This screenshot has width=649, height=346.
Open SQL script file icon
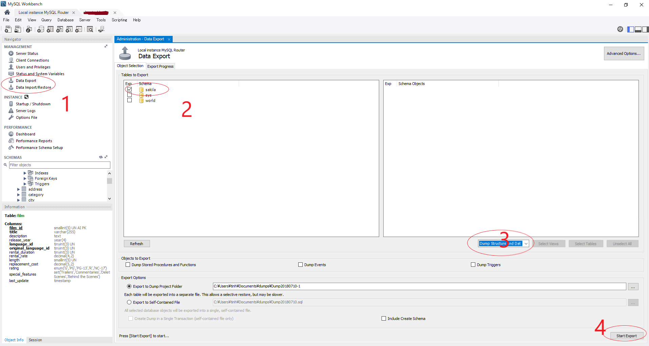18,29
